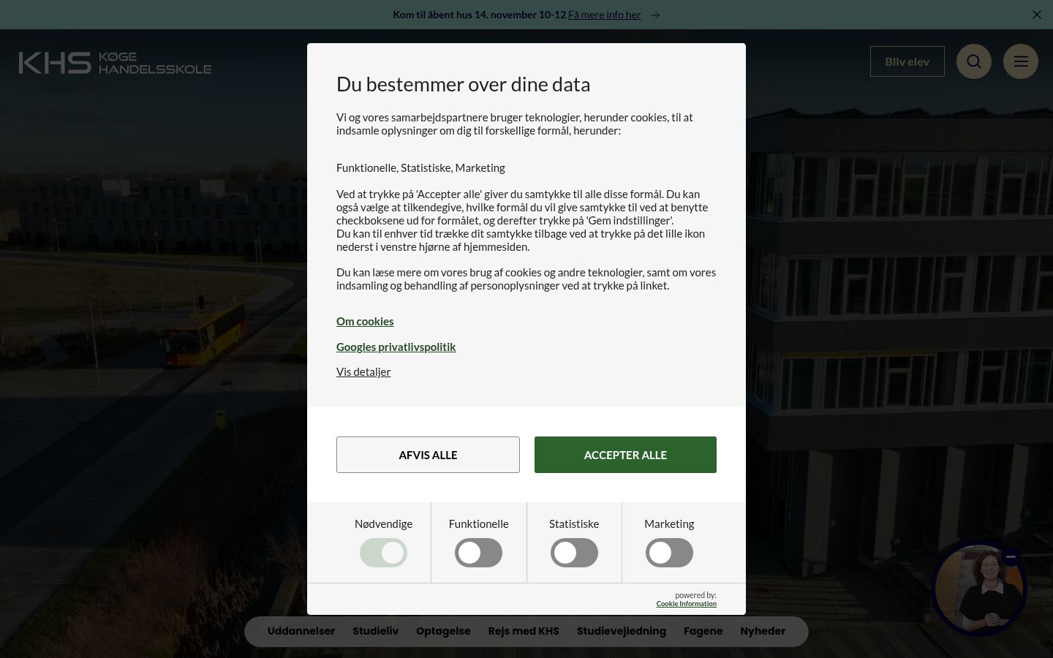Image resolution: width=1053 pixels, height=658 pixels.
Task: Click the 'Bliv elev' button
Action: 907,61
